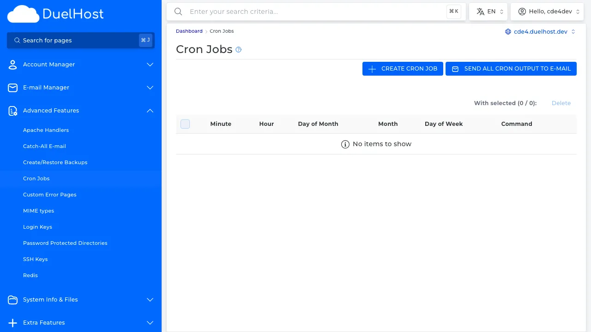Expand the domain selector for cde4.duelhost.dev
591x332 pixels.
click(x=573, y=32)
